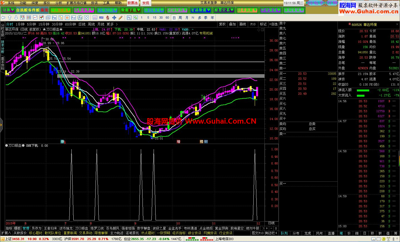Click the down arrow toolbar icon

pyautogui.click(x=16, y=18)
